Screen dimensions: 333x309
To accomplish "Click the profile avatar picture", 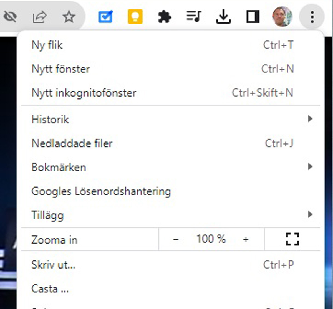I will point(282,17).
